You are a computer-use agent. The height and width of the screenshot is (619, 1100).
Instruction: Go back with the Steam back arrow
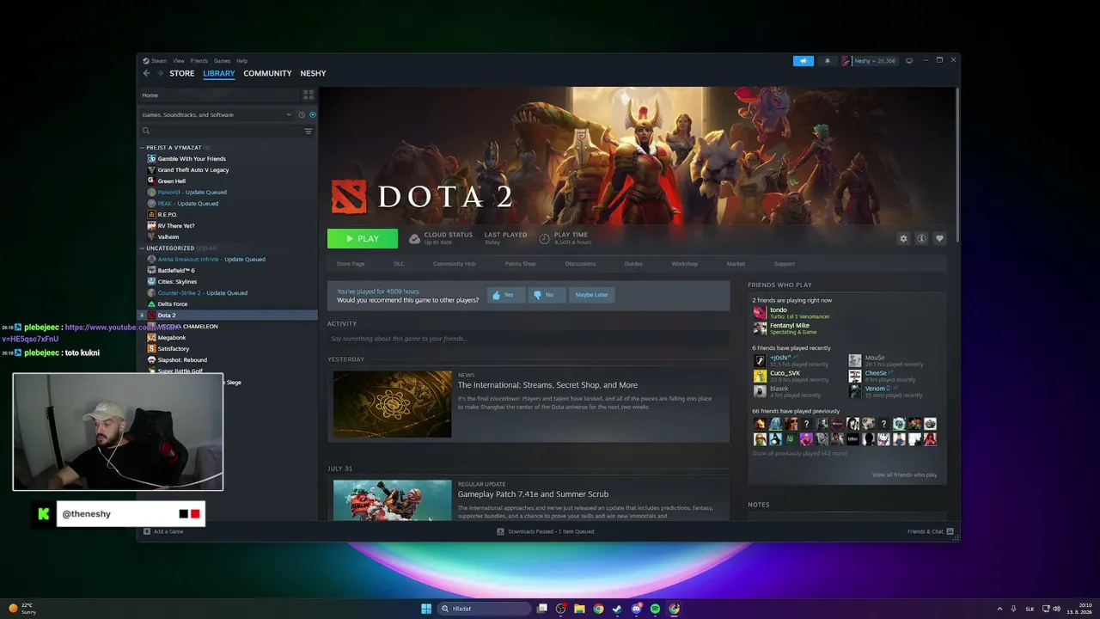click(x=146, y=73)
